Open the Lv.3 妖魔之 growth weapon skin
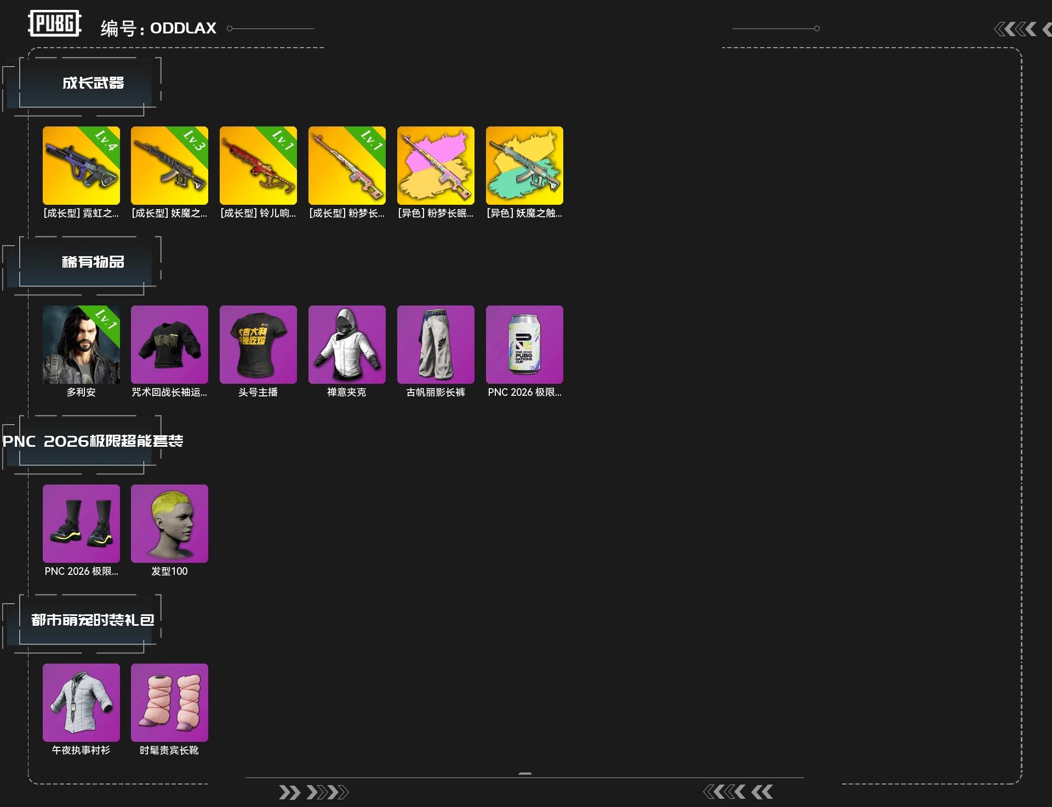Image resolution: width=1052 pixels, height=807 pixels. 169,165
